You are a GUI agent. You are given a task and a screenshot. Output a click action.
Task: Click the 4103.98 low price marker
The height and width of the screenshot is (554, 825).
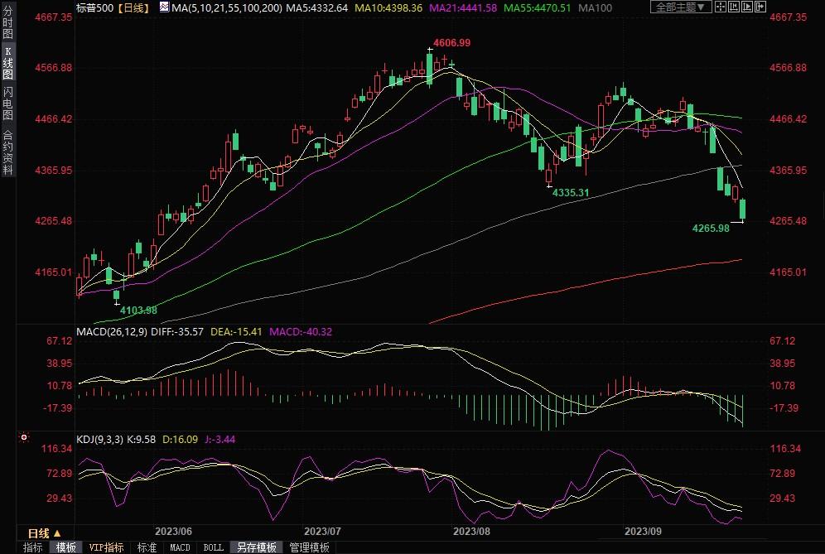pyautogui.click(x=138, y=311)
